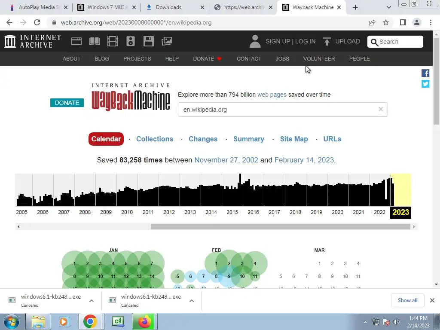Screen dimensions: 440x330
Task: Open February 5 snapshot circle
Action: [x=177, y=276]
